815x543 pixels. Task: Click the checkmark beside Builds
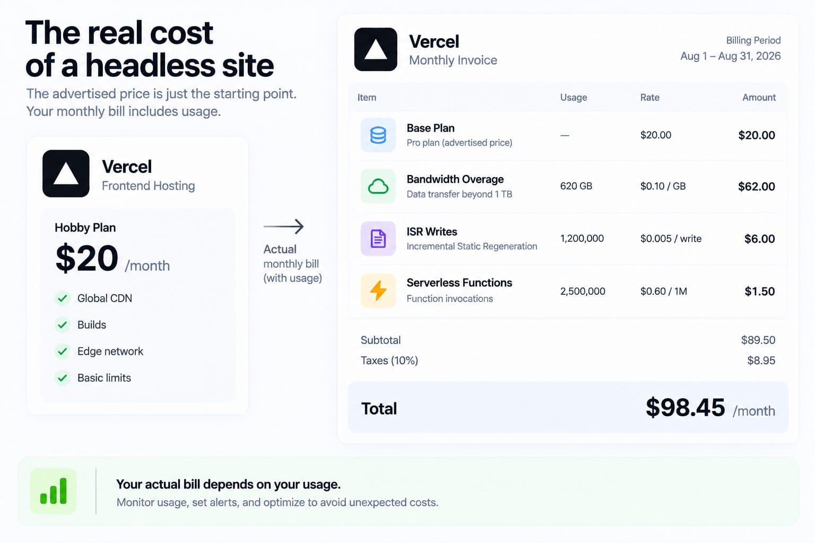click(63, 325)
